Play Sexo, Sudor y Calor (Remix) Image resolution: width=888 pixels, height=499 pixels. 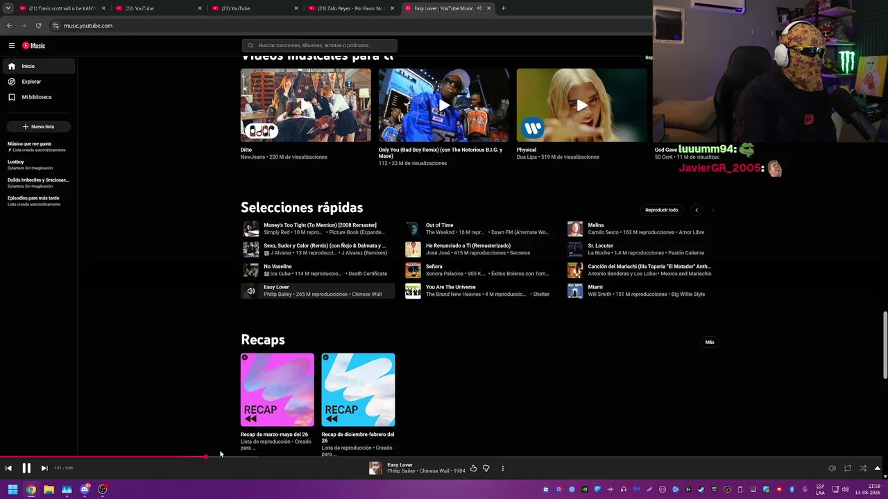coord(318,249)
